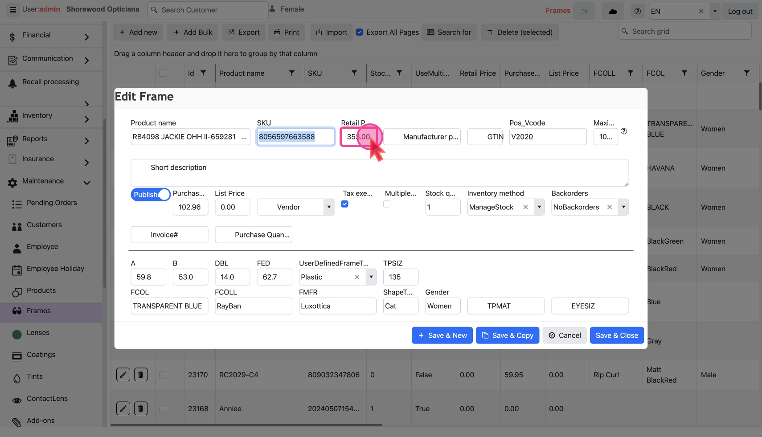The image size is (762, 437).
Task: Click the hamburger menu icon
Action: point(13,9)
